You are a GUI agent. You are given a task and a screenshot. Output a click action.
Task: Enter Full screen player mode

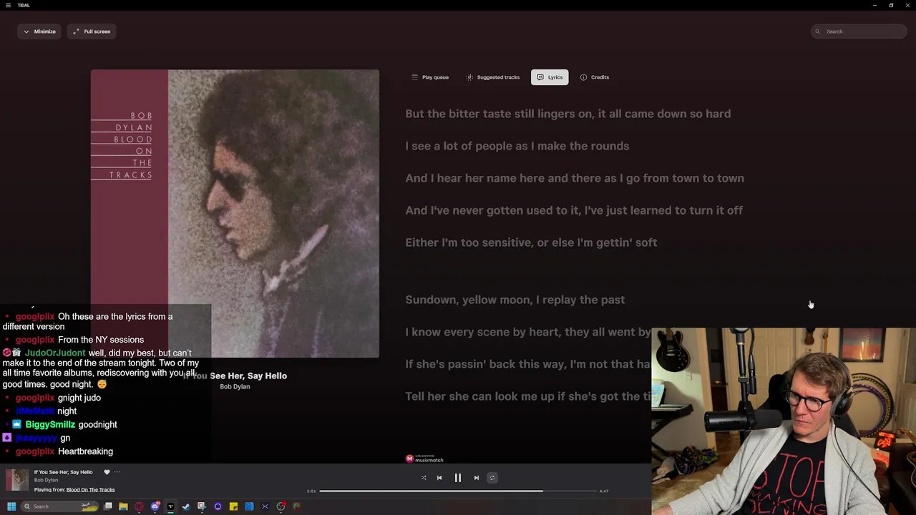click(x=92, y=31)
